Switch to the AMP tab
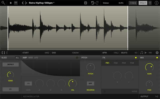 click(25, 58)
